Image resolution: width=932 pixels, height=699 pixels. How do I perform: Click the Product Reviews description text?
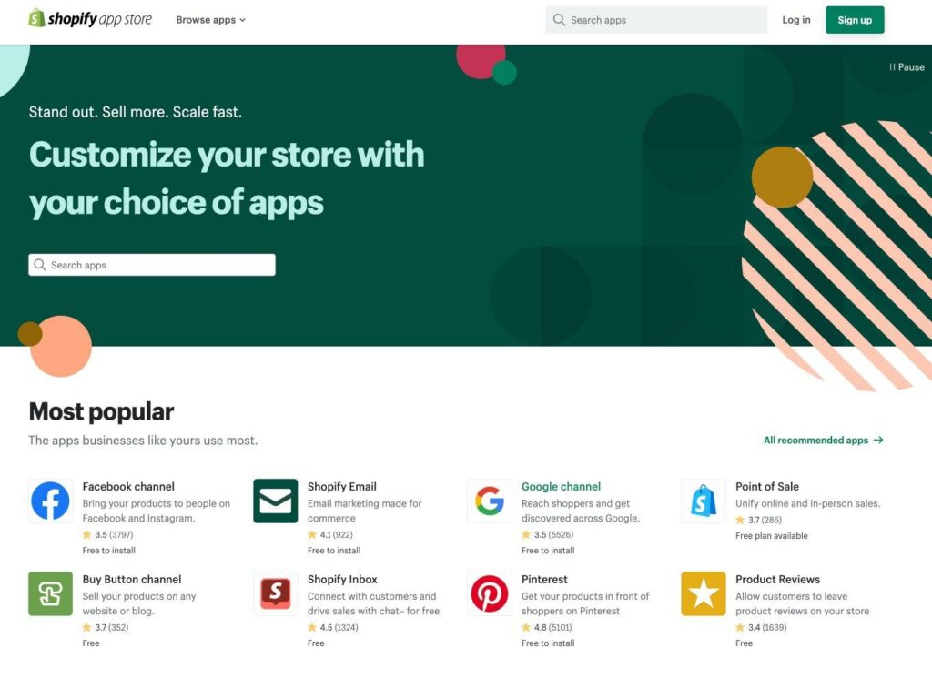803,603
